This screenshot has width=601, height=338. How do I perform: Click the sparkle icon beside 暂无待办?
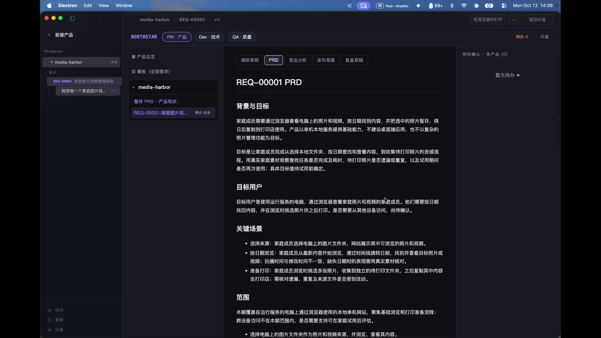518,75
